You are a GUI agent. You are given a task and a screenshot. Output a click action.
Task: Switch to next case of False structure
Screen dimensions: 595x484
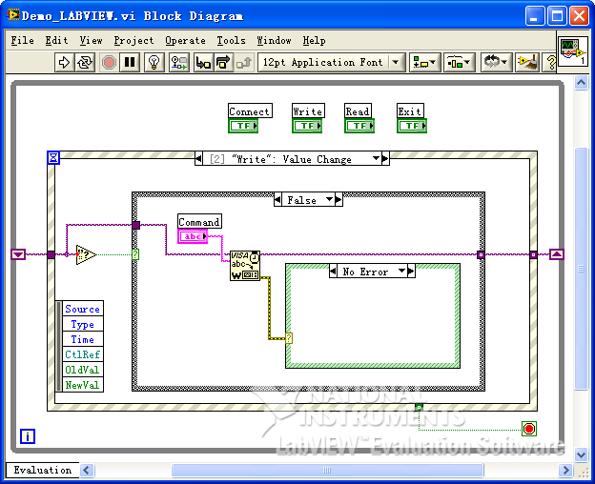[x=339, y=199]
